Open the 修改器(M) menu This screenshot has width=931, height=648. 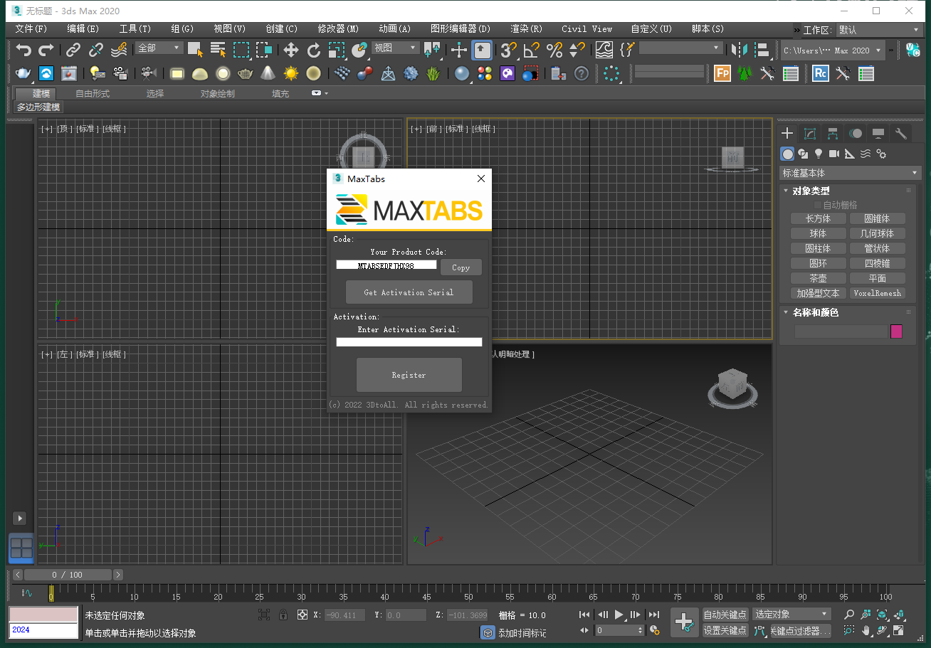(338, 29)
